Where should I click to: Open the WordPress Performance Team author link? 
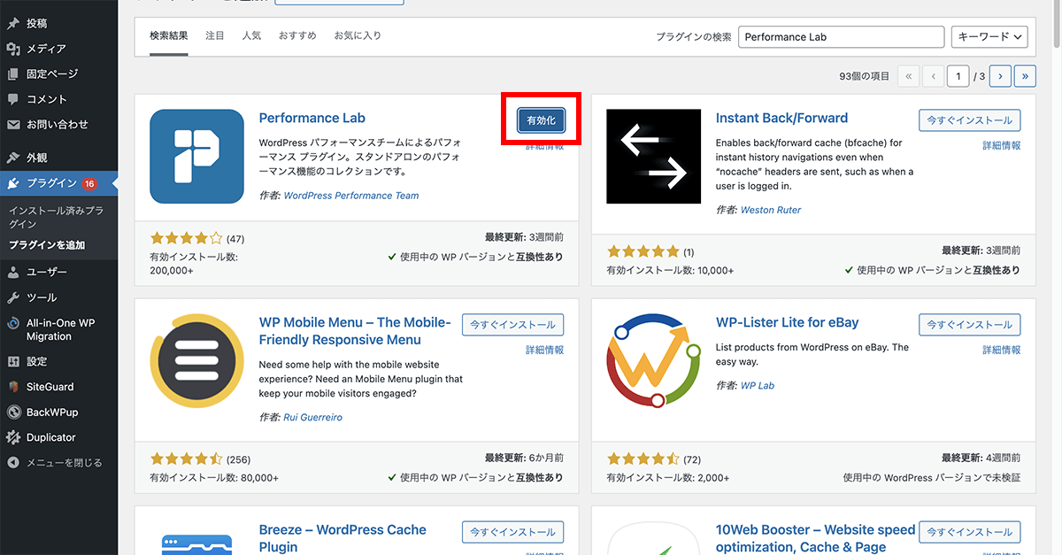(350, 195)
